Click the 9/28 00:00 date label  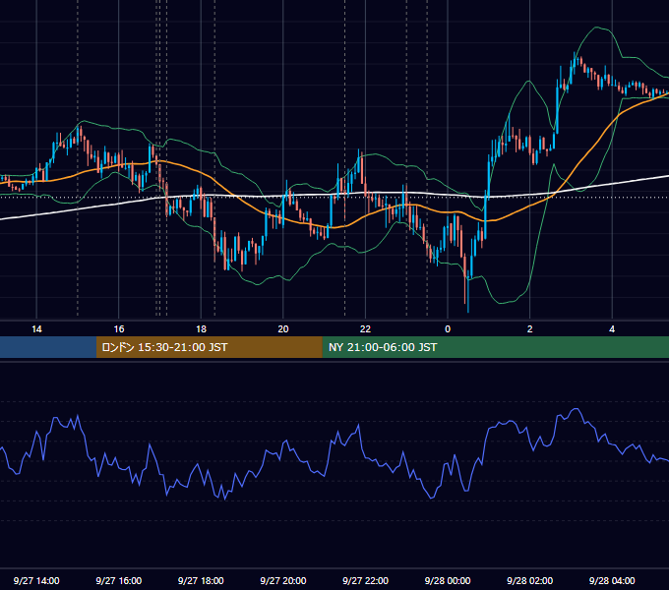click(x=448, y=580)
